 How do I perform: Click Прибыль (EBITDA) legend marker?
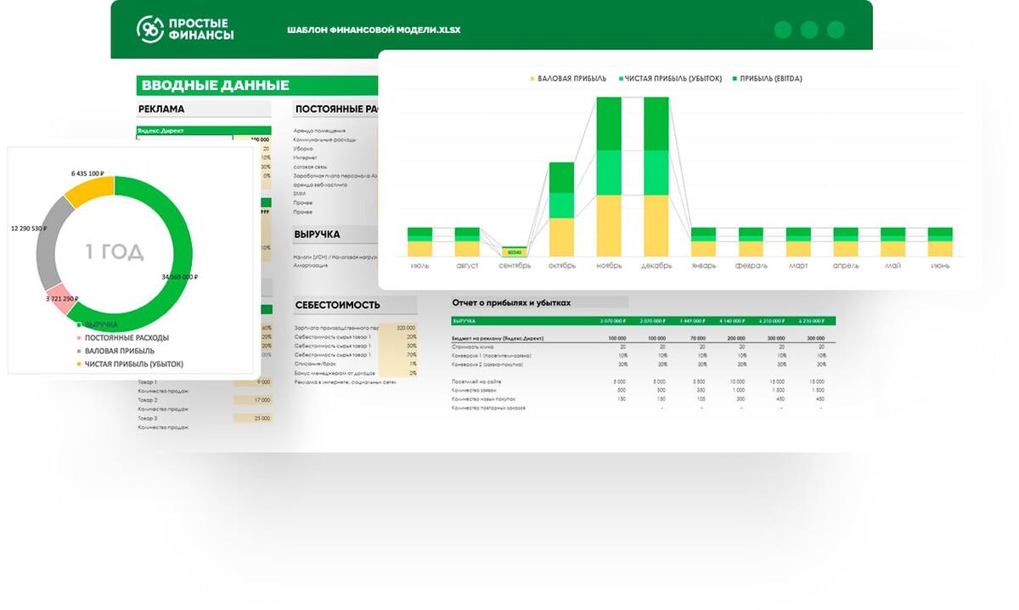coord(735,78)
